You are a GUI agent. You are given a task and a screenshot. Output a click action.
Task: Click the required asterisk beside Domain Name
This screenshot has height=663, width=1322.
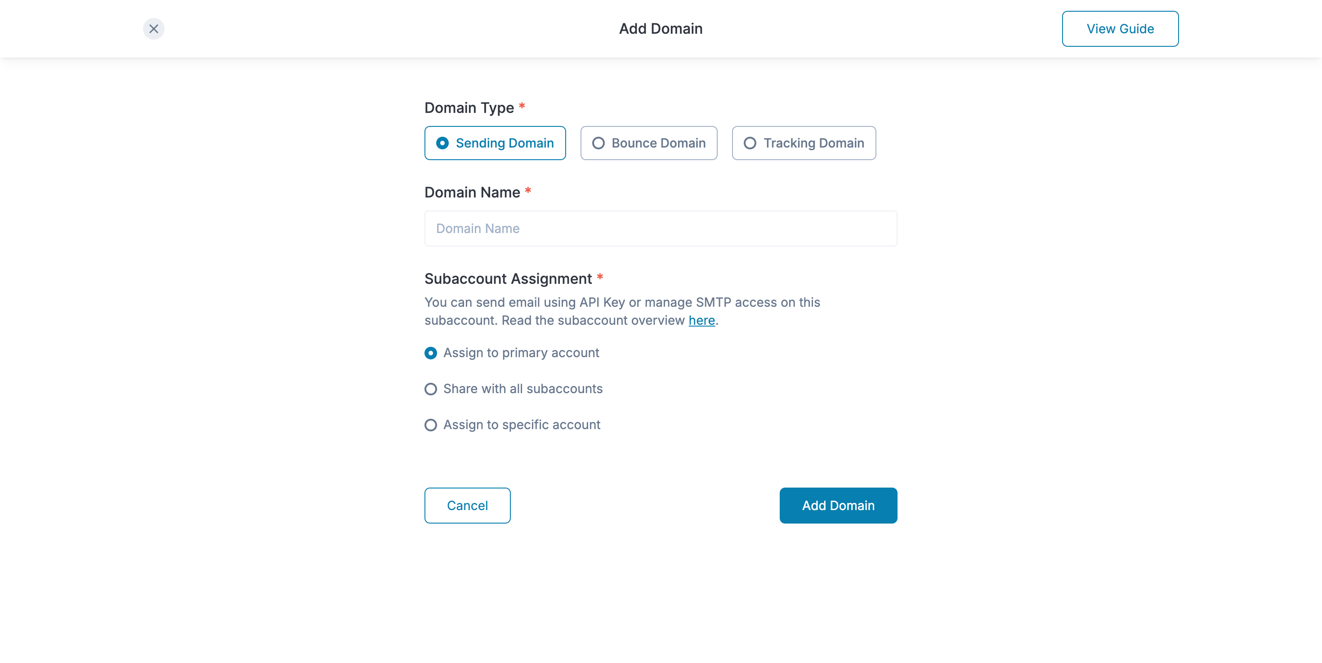point(528,191)
